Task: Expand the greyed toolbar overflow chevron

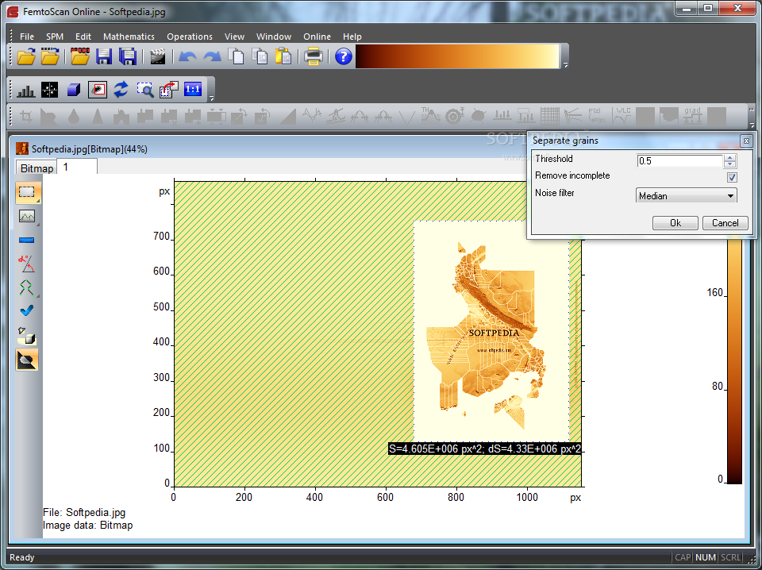Action: click(x=752, y=110)
